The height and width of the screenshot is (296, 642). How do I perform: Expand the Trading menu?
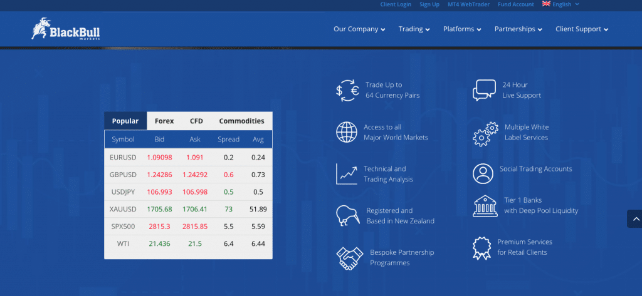coord(414,29)
